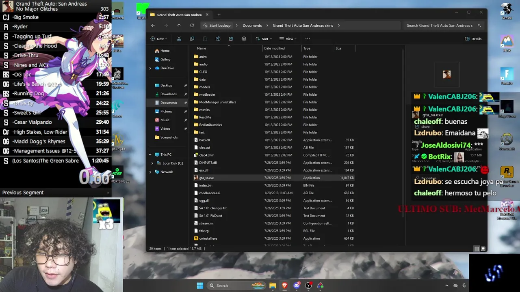This screenshot has width=520, height=292.
Task: Click the Explorer search input field
Action: (x=440, y=26)
